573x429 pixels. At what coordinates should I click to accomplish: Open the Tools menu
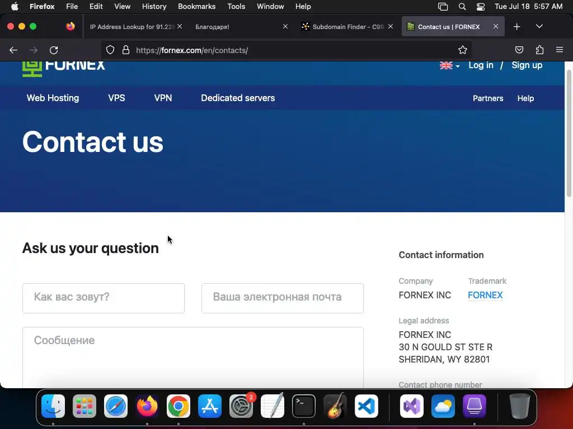pyautogui.click(x=236, y=6)
